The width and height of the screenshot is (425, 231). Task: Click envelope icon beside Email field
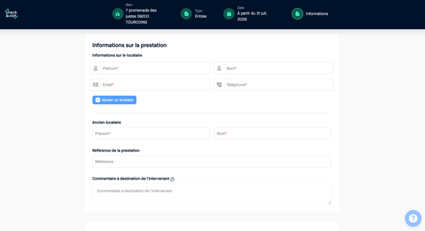pyautogui.click(x=95, y=84)
